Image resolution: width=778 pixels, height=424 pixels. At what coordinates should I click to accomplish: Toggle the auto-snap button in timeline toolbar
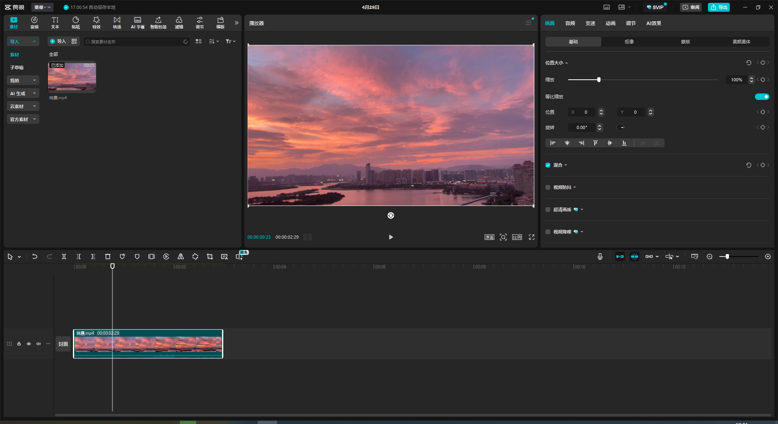[635, 257]
